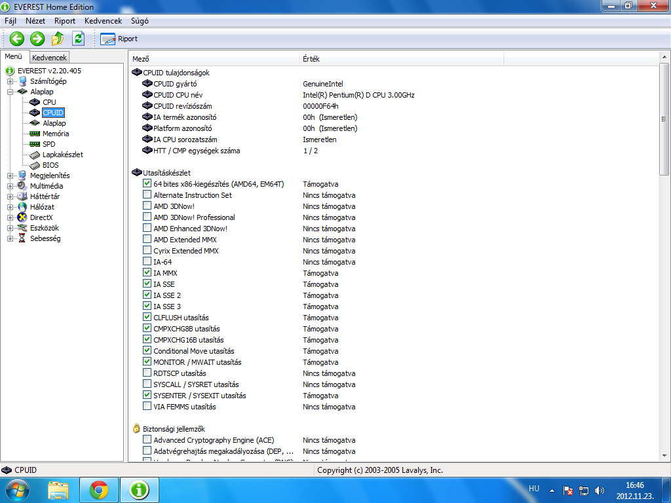This screenshot has width=671, height=503.
Task: Toggle the IA MMX checkbox
Action: click(147, 272)
